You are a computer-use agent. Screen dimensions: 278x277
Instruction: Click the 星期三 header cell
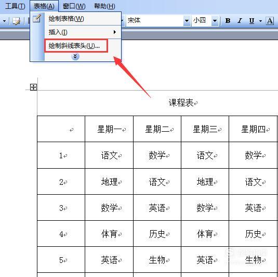click(x=205, y=129)
